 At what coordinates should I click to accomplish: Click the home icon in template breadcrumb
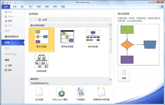(x=40, y=20)
